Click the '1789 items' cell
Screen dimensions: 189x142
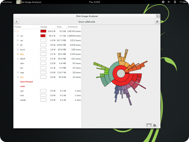tap(75, 54)
